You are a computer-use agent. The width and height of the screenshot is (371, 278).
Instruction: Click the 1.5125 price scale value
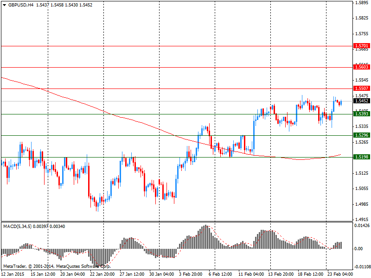(362, 173)
